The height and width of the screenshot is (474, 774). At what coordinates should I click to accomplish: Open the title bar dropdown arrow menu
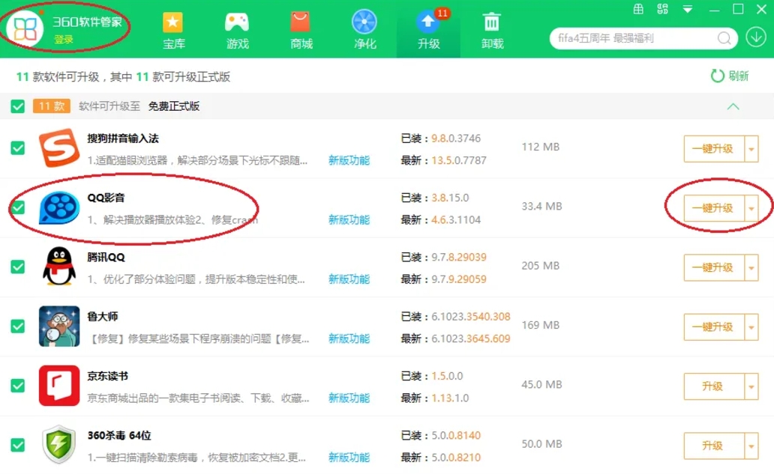[x=686, y=8]
